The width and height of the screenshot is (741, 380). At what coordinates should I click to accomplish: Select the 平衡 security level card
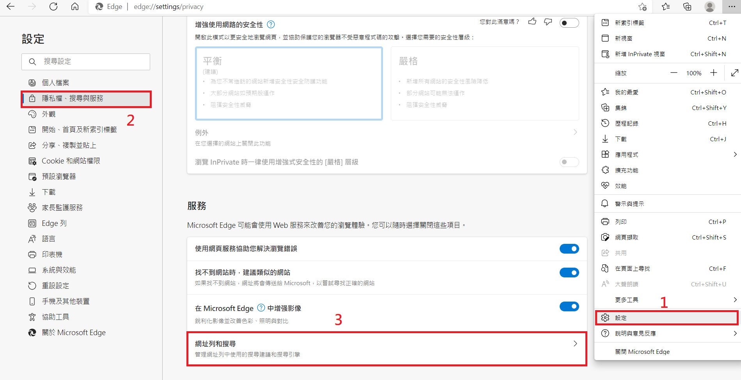[x=289, y=83]
